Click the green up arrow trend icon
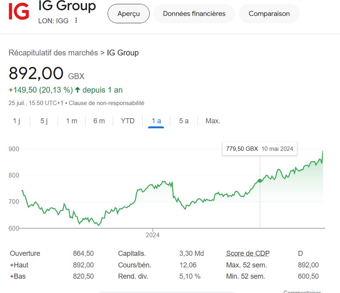 point(78,90)
